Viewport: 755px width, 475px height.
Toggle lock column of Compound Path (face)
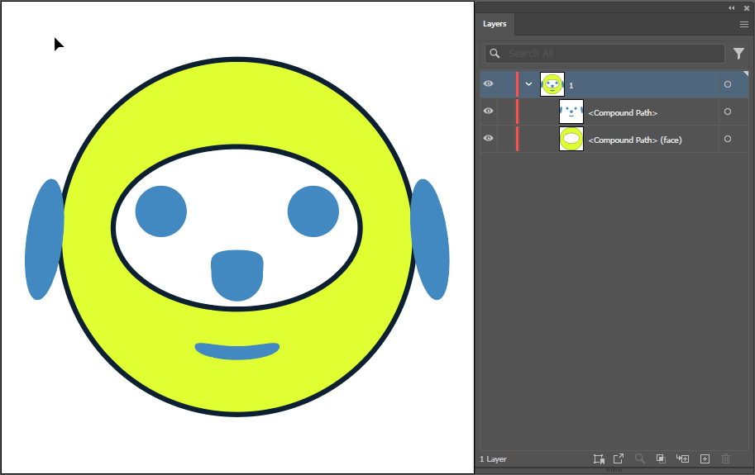(505, 139)
